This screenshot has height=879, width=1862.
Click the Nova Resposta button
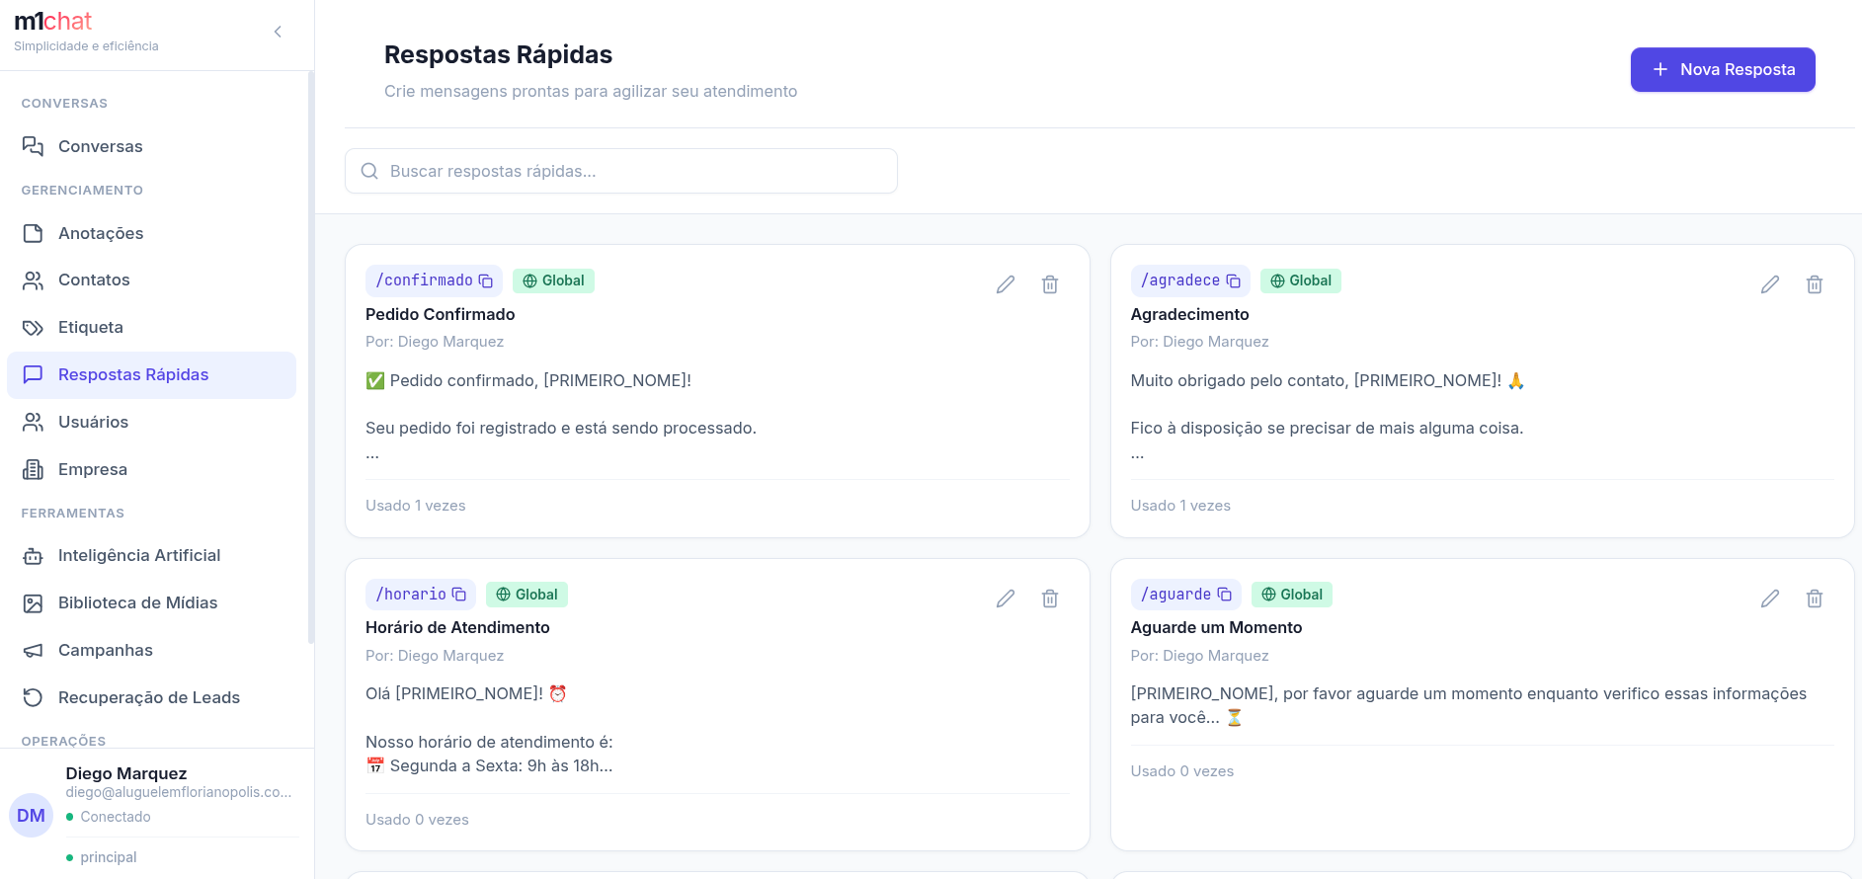click(x=1723, y=70)
